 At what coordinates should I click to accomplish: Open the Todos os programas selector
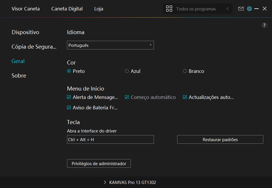[x=196, y=9]
